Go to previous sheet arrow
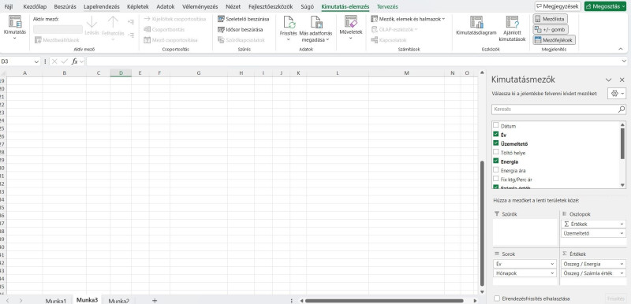 (x=8, y=300)
